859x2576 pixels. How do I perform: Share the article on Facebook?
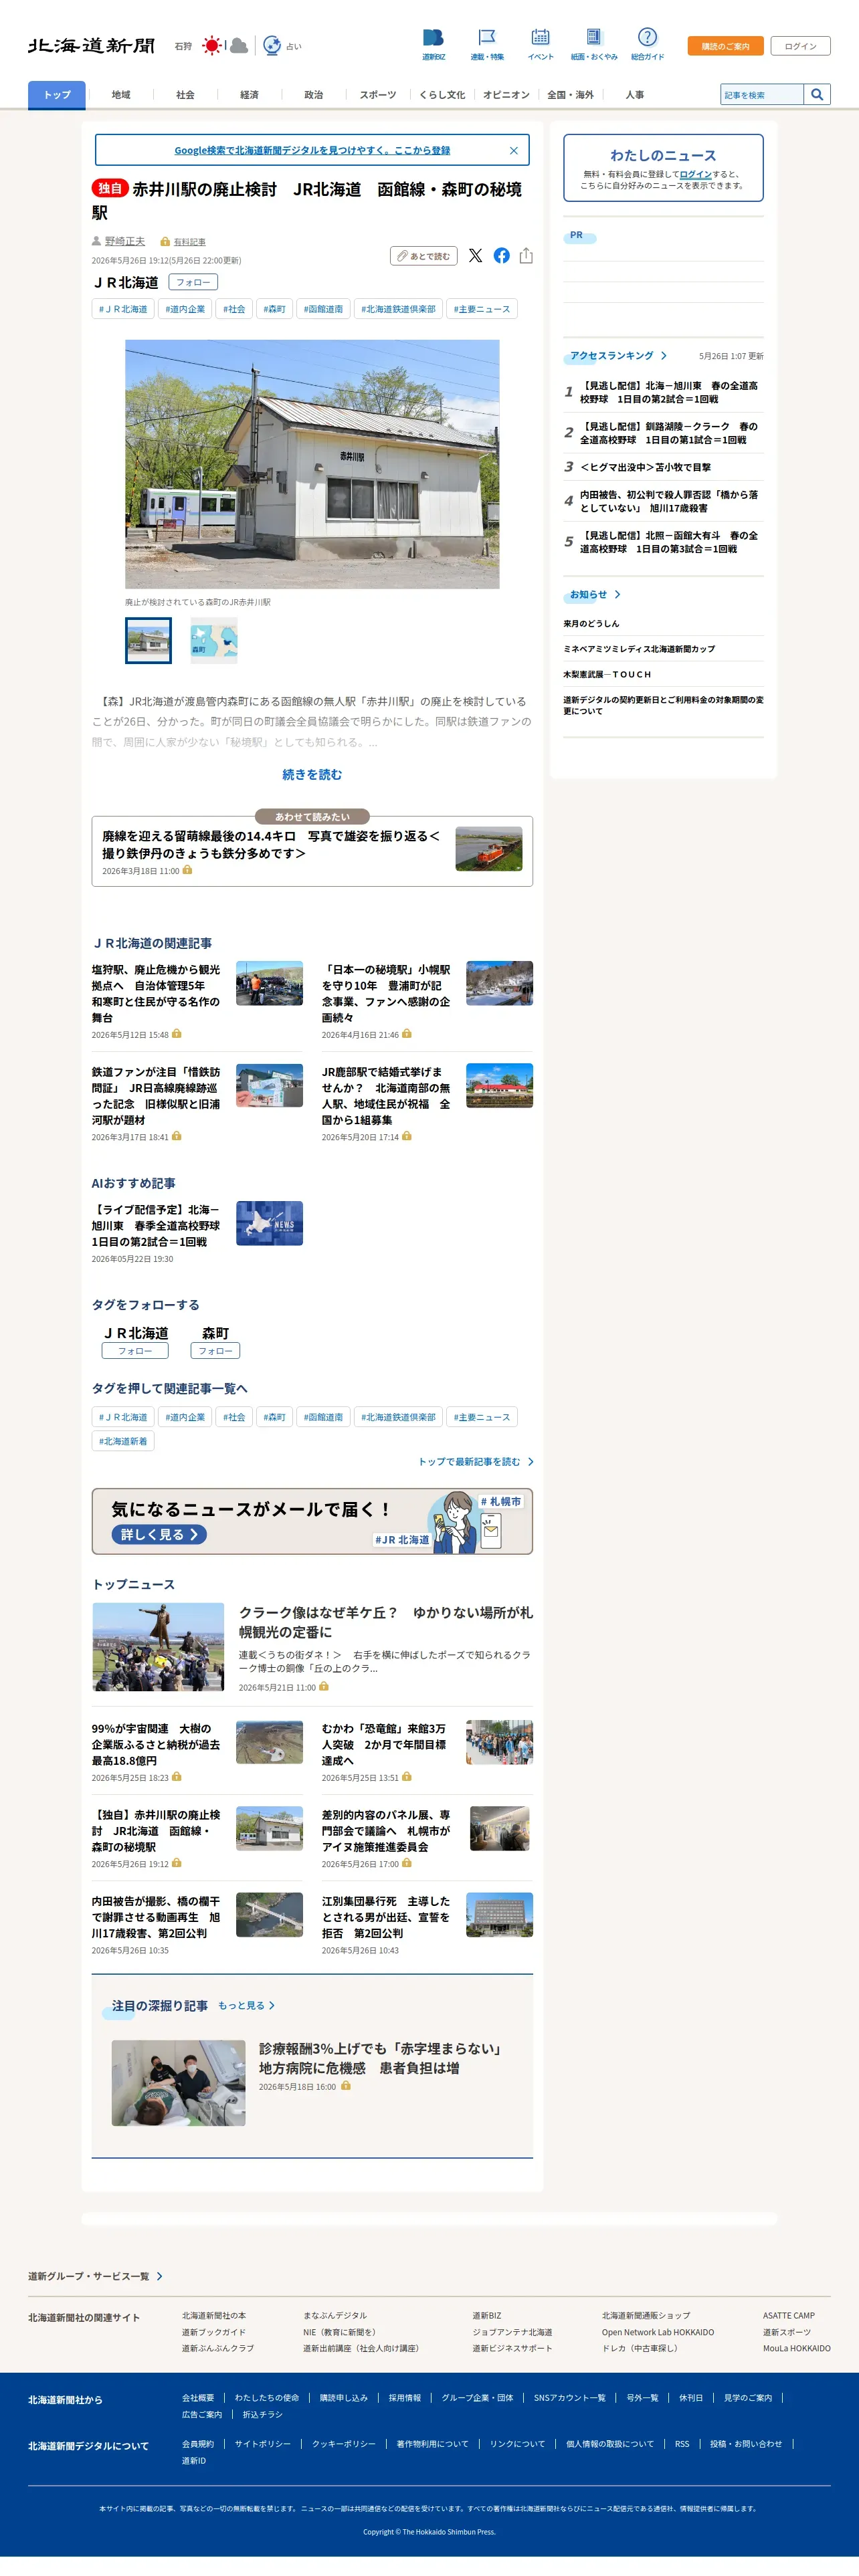501,256
